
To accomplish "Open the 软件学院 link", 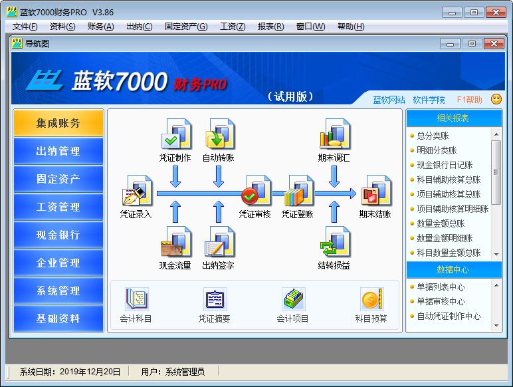I will pyautogui.click(x=429, y=100).
